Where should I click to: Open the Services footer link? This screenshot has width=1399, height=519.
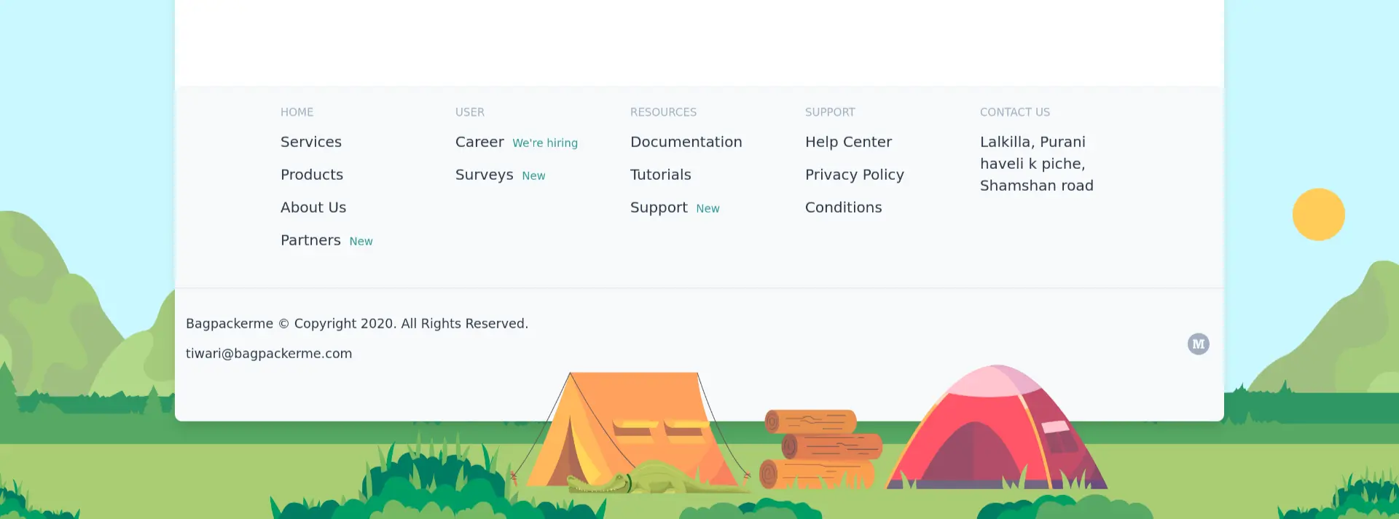pyautogui.click(x=311, y=142)
